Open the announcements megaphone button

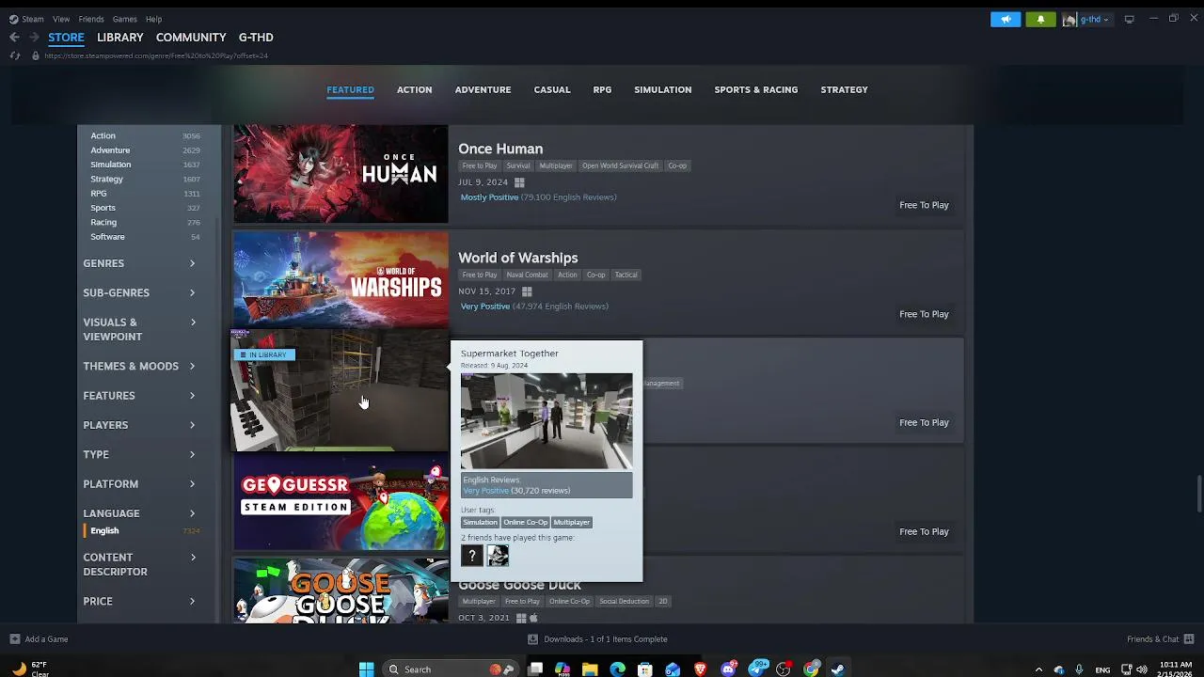1006,19
